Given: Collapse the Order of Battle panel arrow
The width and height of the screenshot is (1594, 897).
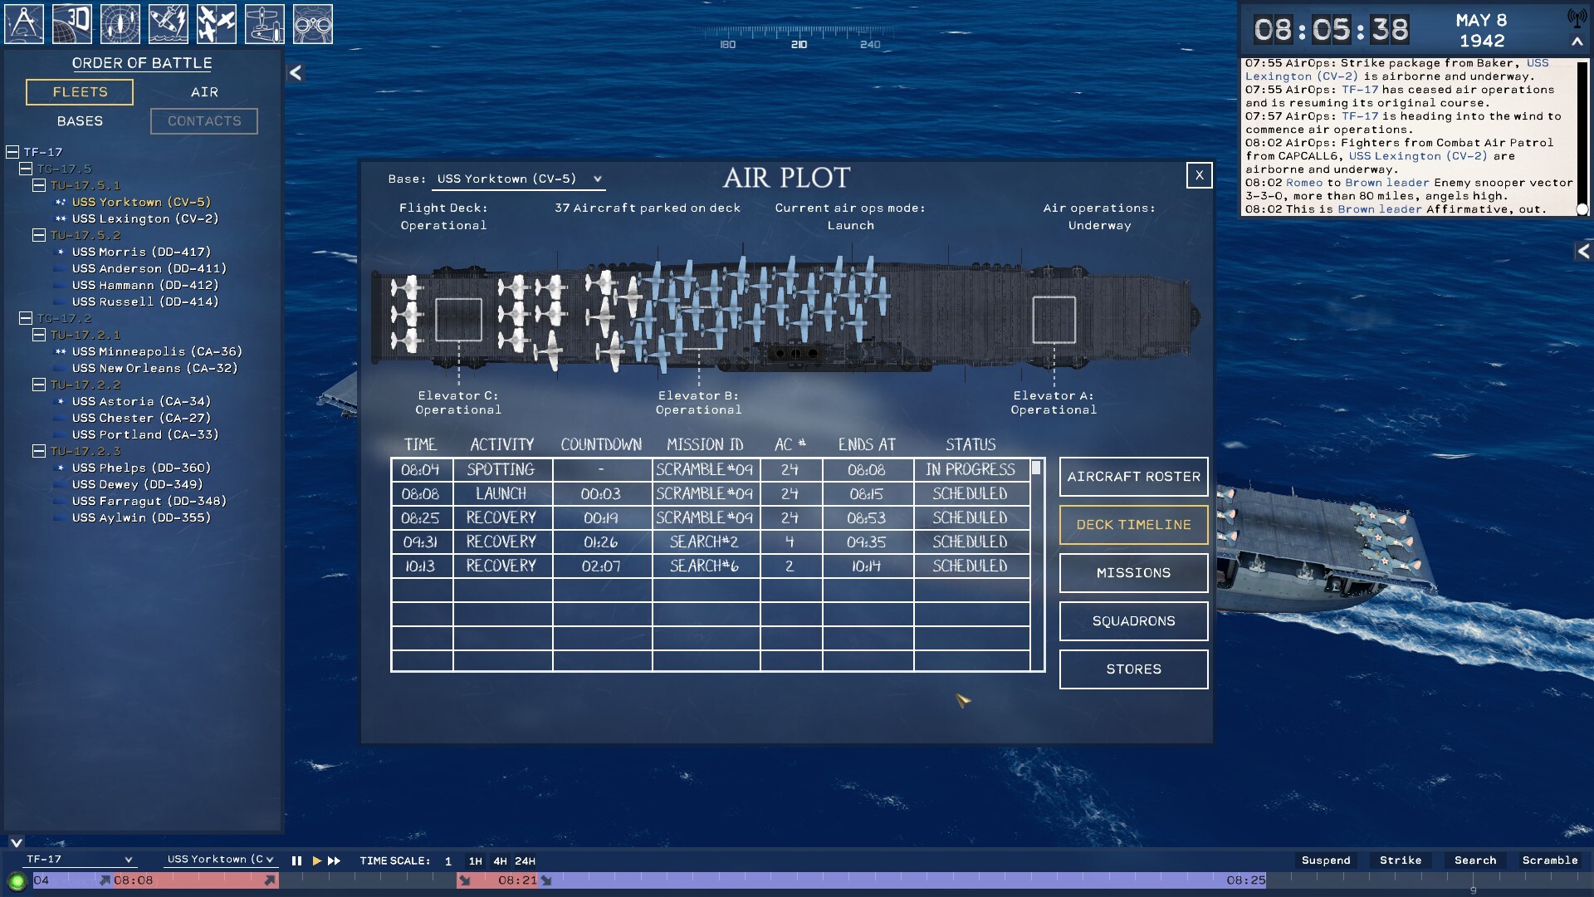Looking at the screenshot, I should point(296,73).
